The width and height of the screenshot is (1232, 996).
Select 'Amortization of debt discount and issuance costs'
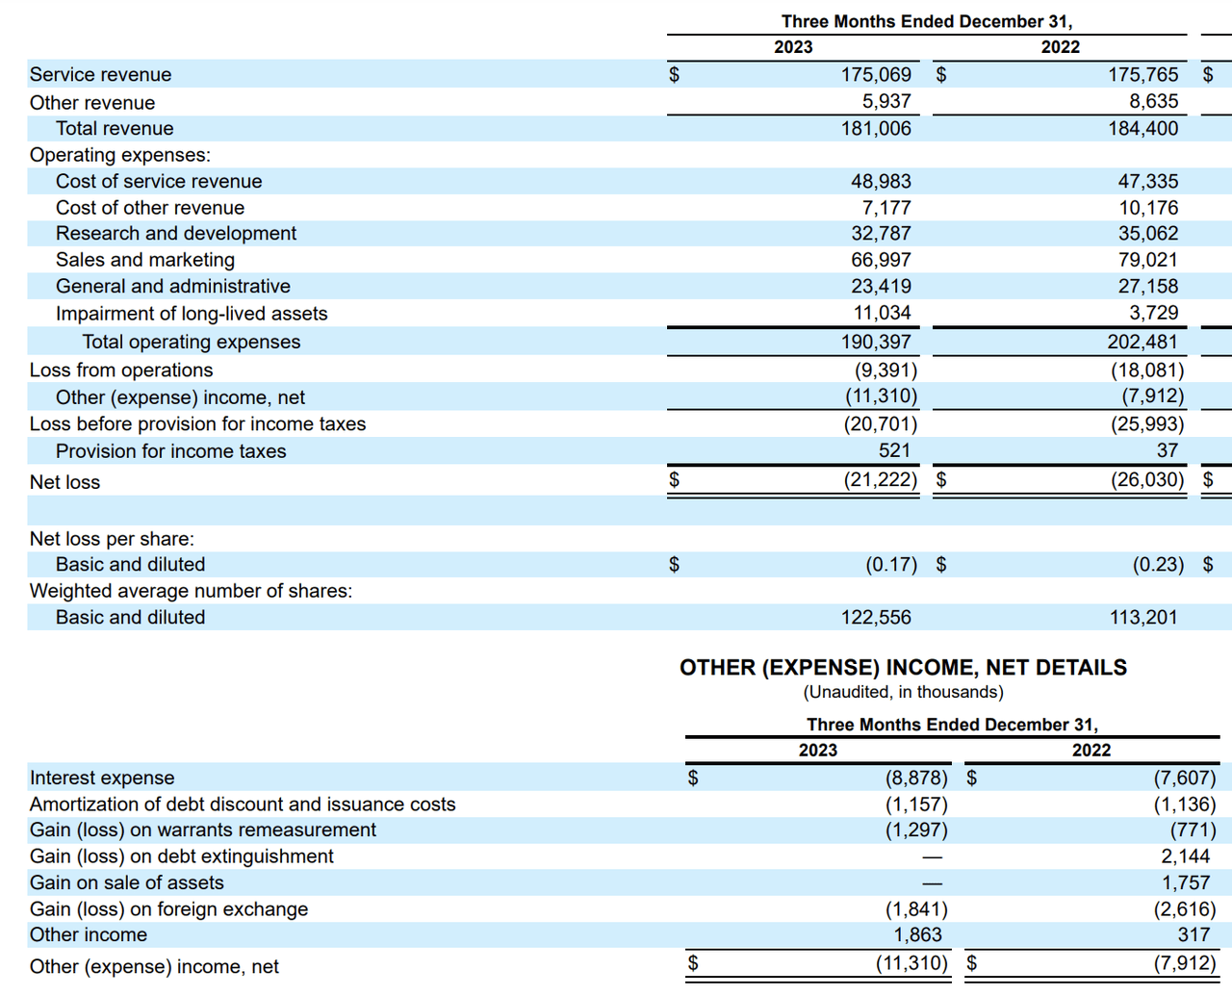(243, 804)
